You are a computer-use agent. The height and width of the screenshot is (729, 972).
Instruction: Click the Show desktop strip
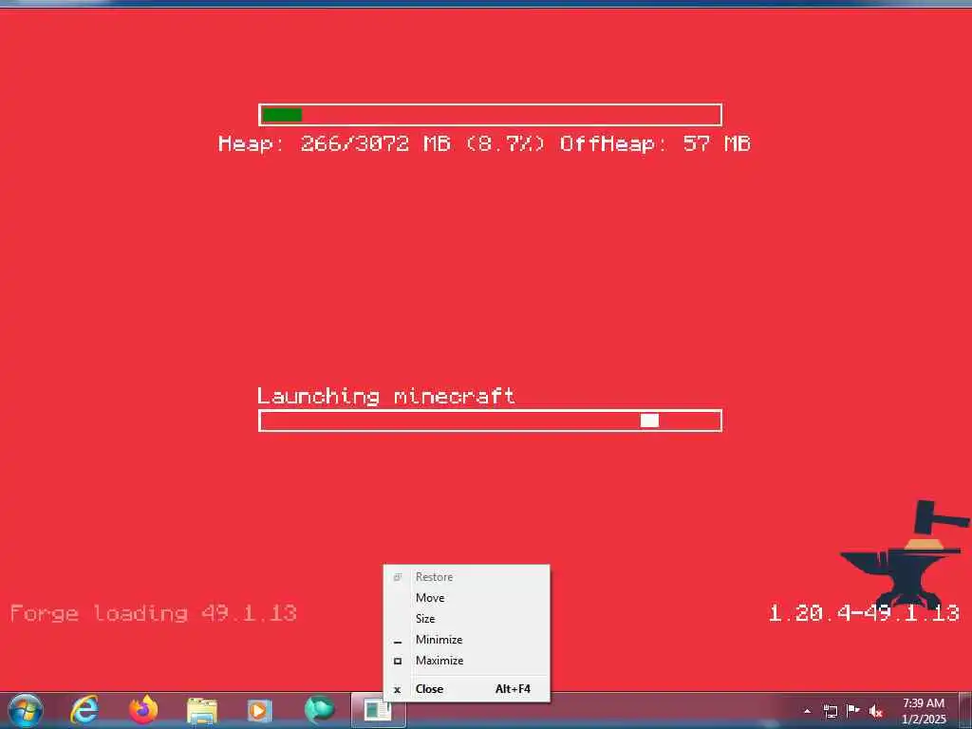pos(964,710)
